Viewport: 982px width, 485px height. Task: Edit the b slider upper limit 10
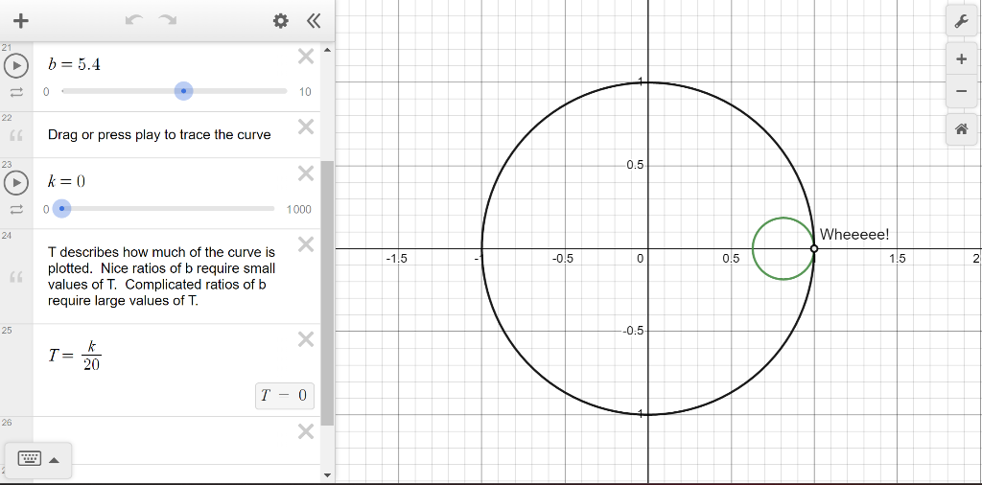coord(305,92)
